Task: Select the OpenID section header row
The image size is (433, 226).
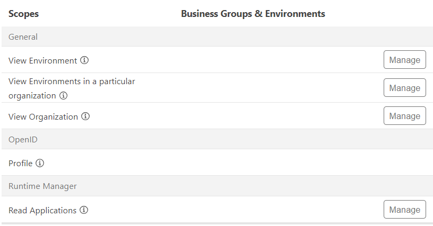Action: coord(218,139)
